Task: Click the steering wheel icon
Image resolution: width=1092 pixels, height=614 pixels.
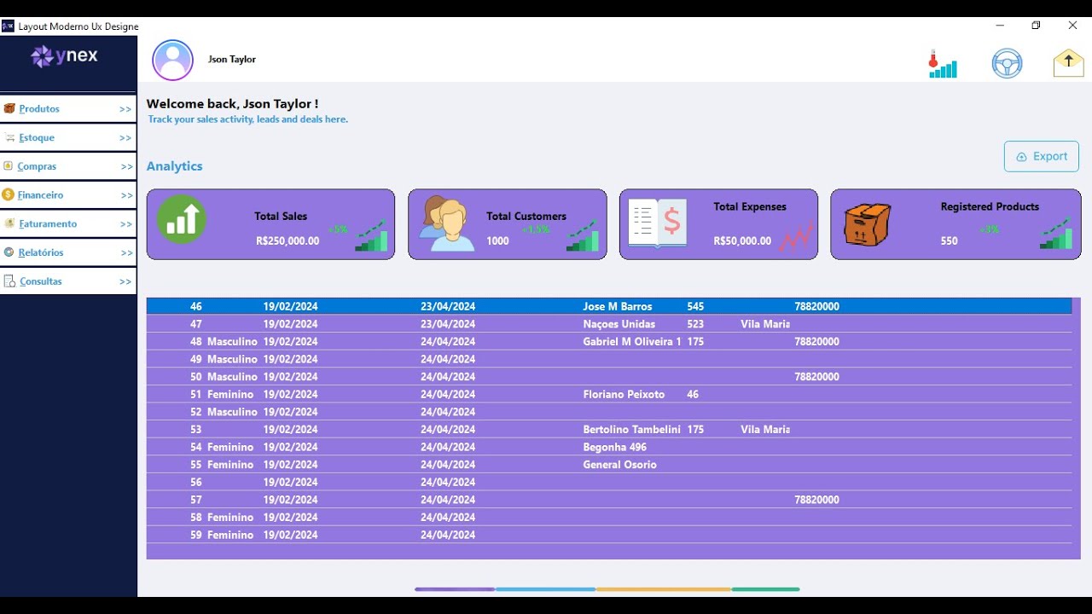Action: (1007, 64)
